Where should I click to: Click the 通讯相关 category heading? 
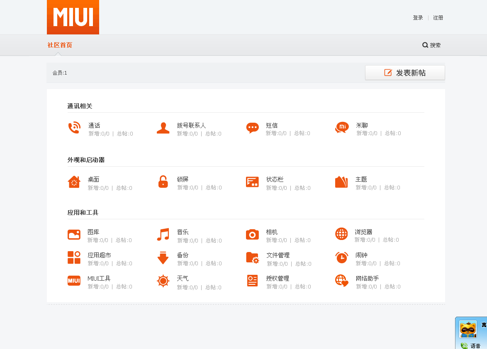80,106
